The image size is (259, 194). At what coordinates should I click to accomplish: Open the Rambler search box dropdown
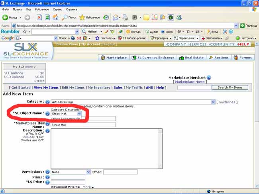click(77, 32)
